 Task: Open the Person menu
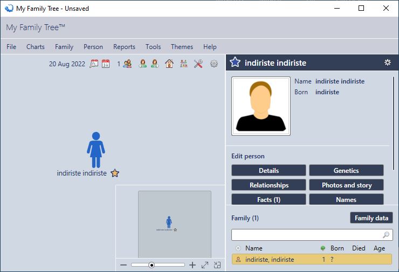(93, 47)
